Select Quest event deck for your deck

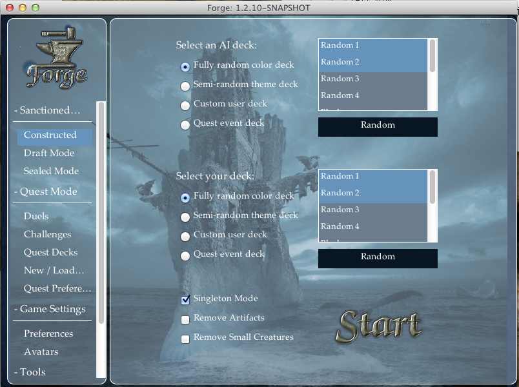click(185, 255)
